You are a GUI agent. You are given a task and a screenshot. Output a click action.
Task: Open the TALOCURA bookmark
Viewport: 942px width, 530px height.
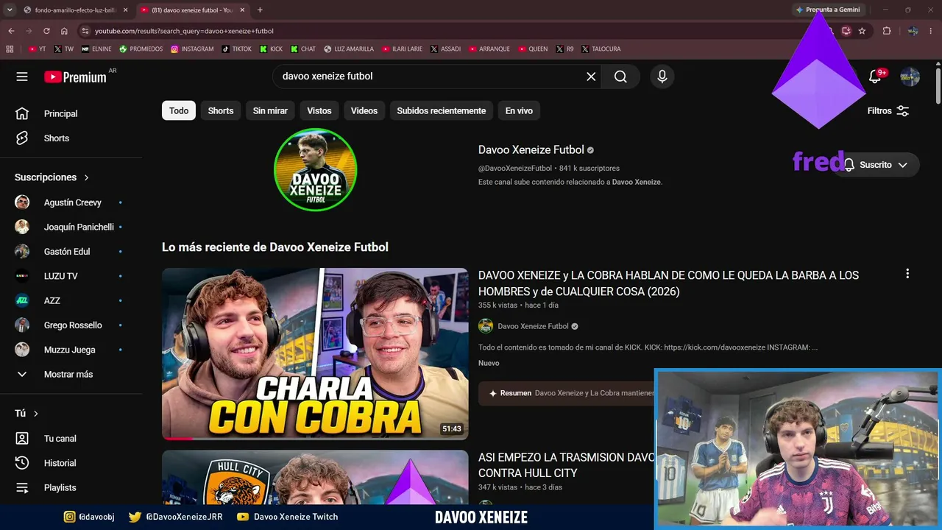[601, 49]
